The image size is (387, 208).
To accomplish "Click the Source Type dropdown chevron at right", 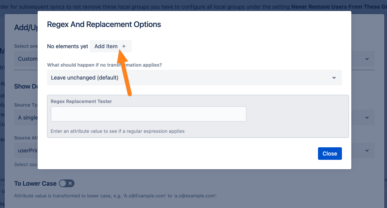I will pos(367,118).
